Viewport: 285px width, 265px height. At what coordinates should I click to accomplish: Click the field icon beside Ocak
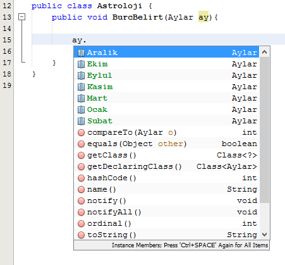click(81, 109)
